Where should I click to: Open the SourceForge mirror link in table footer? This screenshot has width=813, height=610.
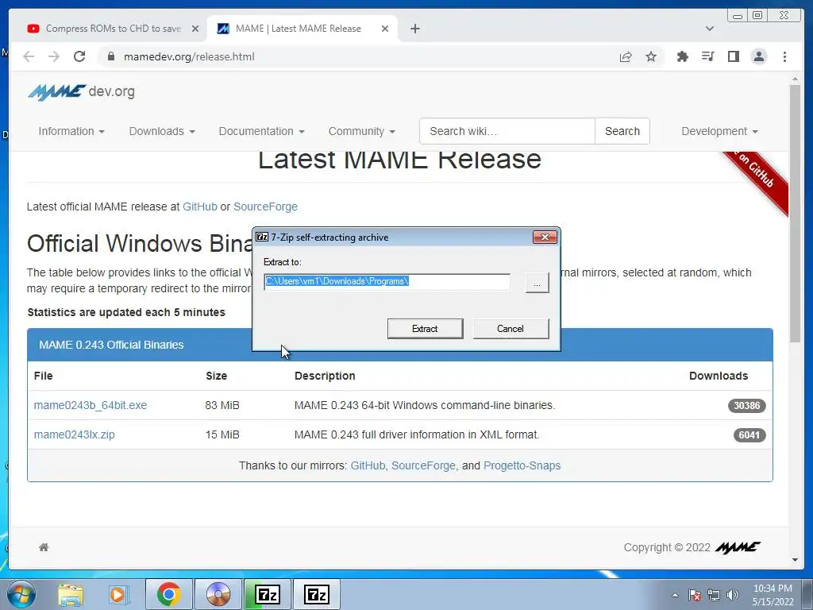pos(423,465)
